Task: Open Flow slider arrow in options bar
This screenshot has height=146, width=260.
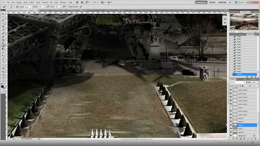Action: [x=60, y=7]
